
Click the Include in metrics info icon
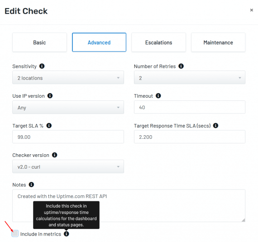pyautogui.click(x=66, y=234)
